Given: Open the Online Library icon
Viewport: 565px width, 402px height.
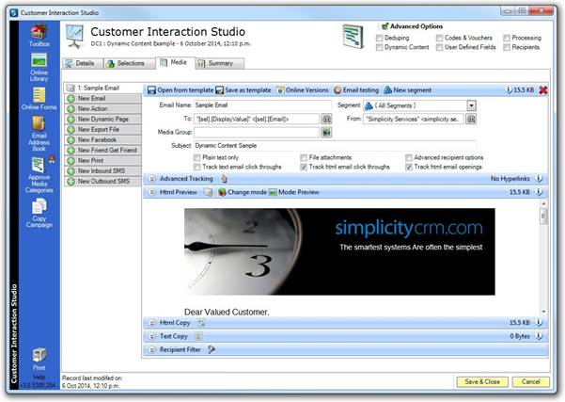Looking at the screenshot, I should [x=39, y=67].
